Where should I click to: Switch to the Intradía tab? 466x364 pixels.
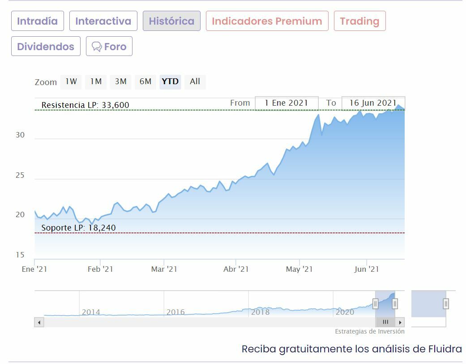click(x=38, y=21)
